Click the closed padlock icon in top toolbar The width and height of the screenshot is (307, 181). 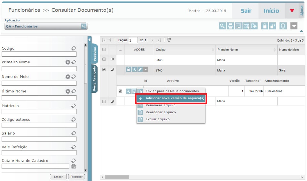point(264,26)
